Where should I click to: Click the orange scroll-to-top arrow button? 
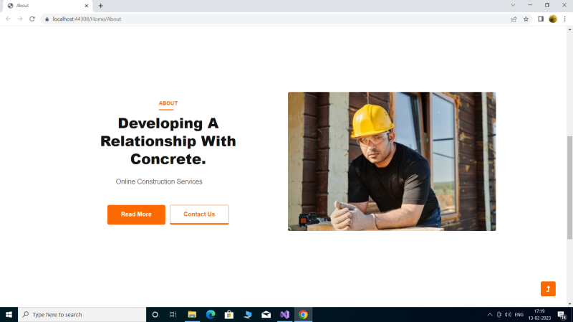[548, 288]
